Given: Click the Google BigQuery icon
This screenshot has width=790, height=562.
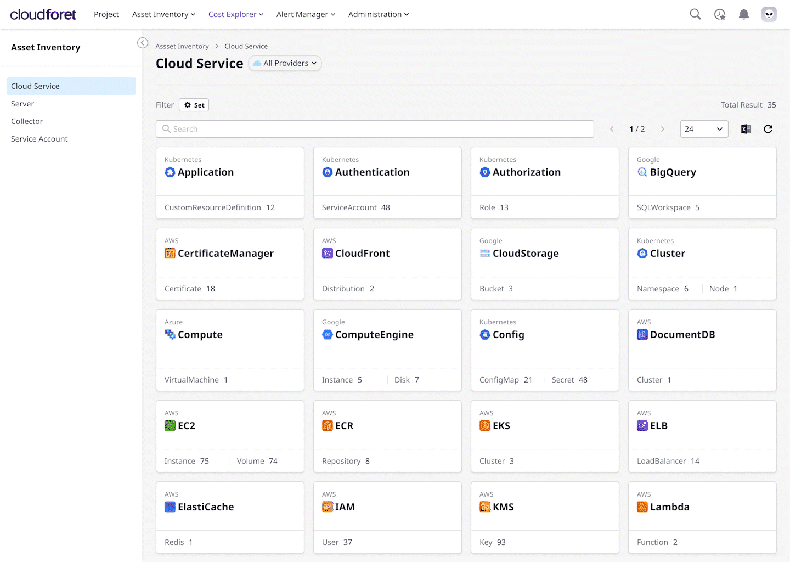Looking at the screenshot, I should click(642, 172).
